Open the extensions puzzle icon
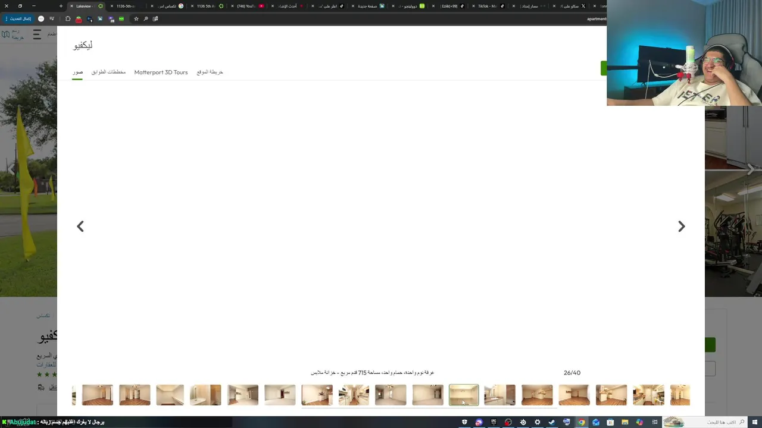Viewport: 762px width, 428px height. pos(68,18)
